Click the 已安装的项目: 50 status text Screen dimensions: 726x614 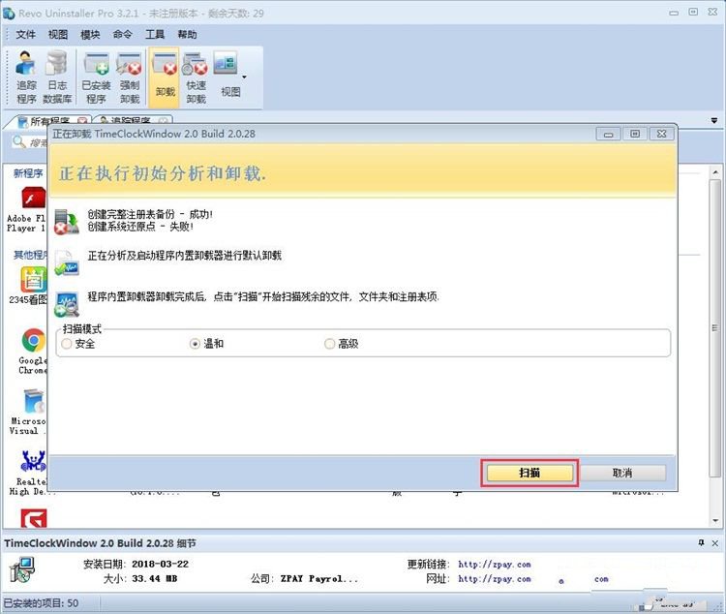pos(41,603)
